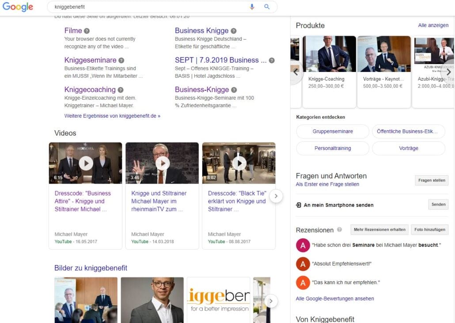Select the 'Das kann ich nur empfehlen.' review text
The width and height of the screenshot is (455, 323).
tap(346, 282)
